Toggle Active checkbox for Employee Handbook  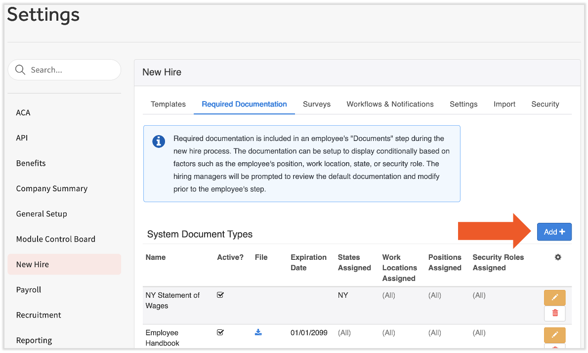click(220, 332)
